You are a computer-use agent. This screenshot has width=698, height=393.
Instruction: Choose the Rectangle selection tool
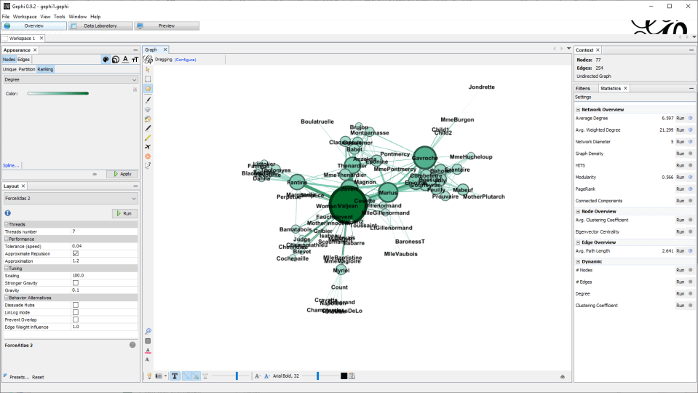click(148, 79)
